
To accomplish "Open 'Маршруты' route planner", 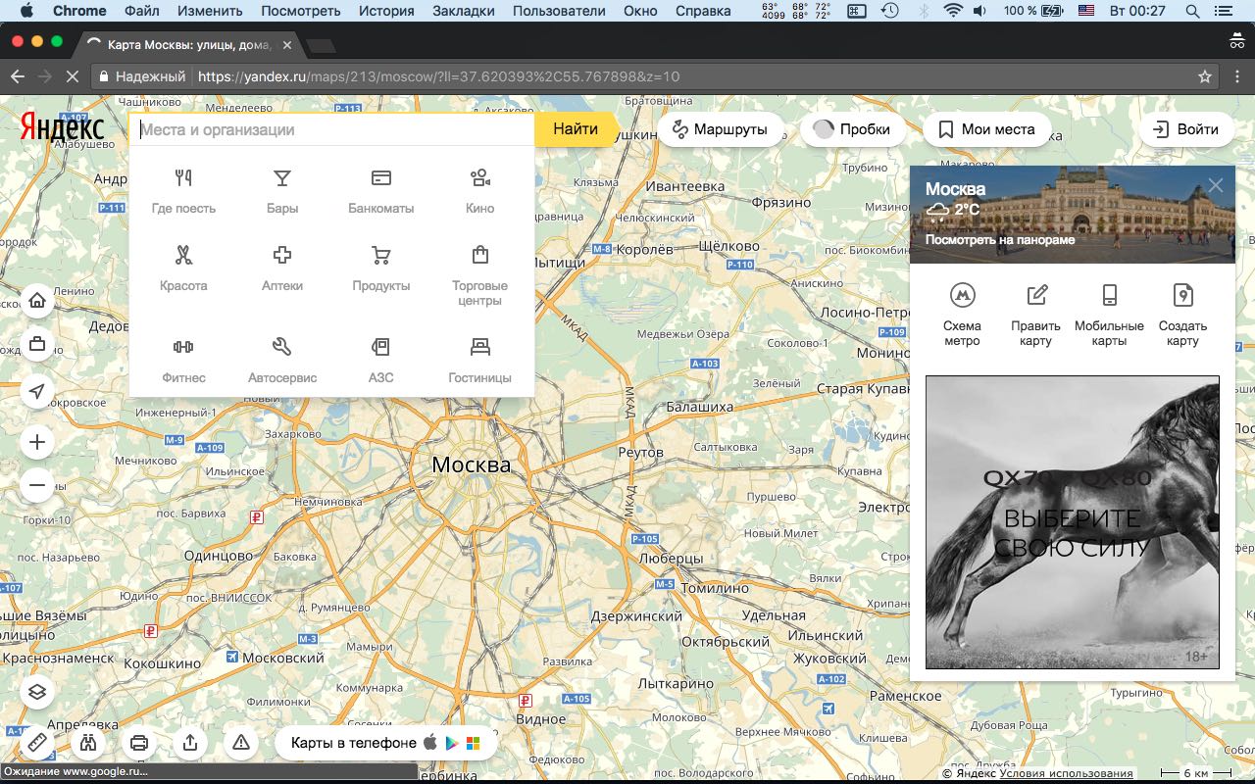I will pyautogui.click(x=721, y=129).
